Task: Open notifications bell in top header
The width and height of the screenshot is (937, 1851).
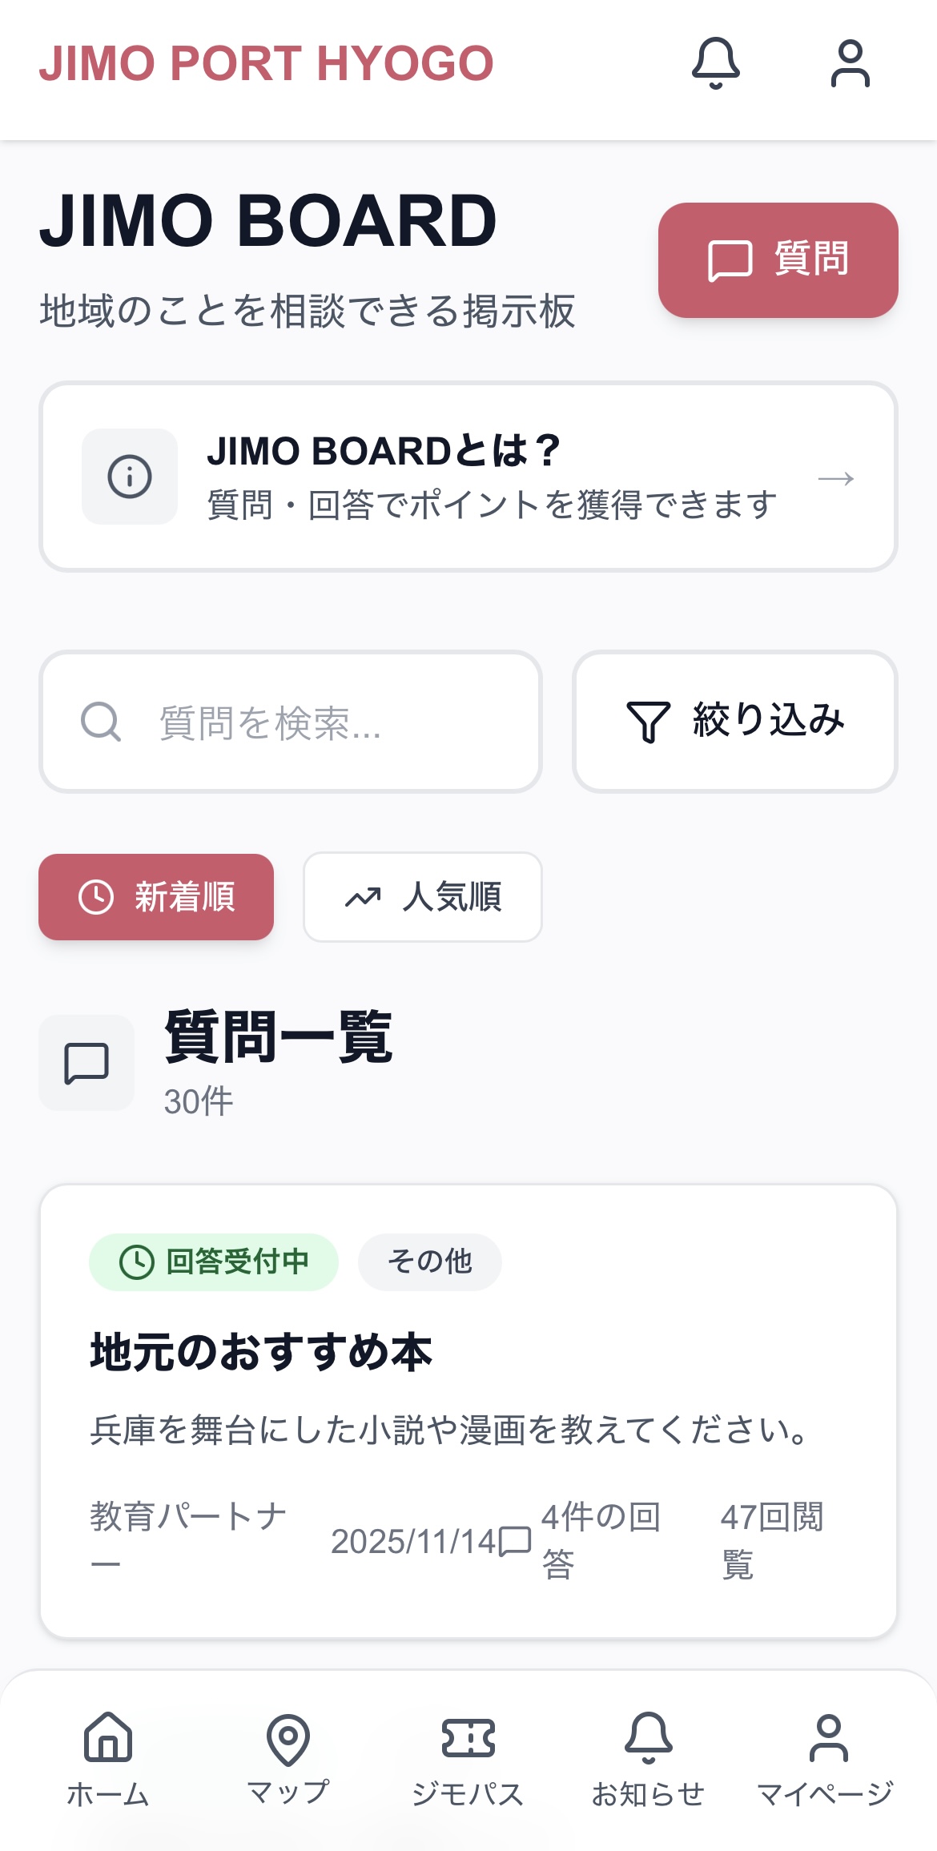Action: pos(716,63)
